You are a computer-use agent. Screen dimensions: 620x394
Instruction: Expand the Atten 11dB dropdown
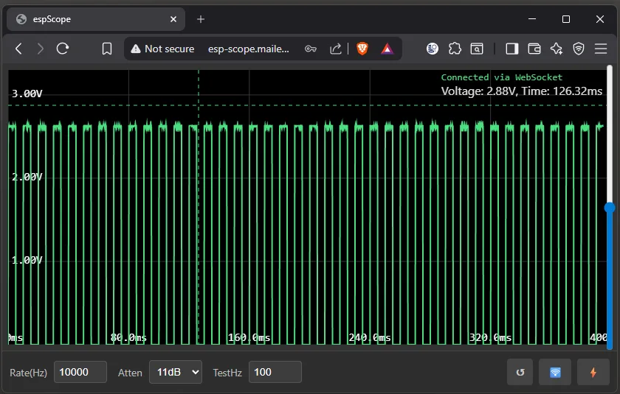(x=176, y=373)
